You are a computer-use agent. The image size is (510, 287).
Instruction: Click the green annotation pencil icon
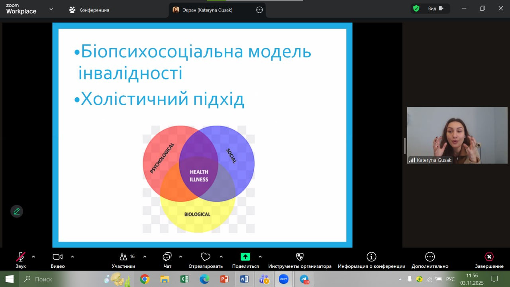pyautogui.click(x=17, y=211)
